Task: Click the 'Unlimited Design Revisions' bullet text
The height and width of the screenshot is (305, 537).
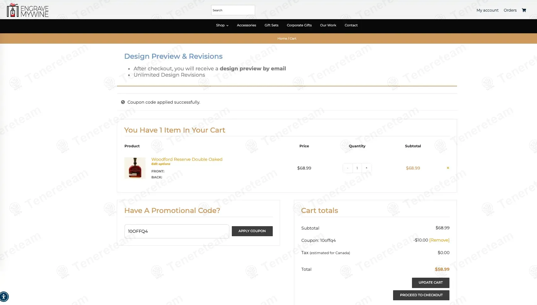Action: coord(169,75)
